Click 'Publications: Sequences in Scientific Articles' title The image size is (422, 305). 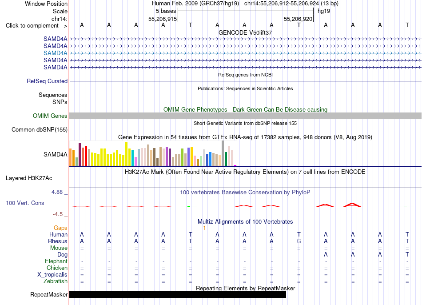245,88
